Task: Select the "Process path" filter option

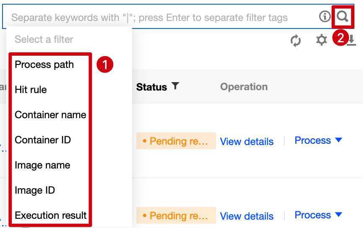Action: [x=44, y=65]
